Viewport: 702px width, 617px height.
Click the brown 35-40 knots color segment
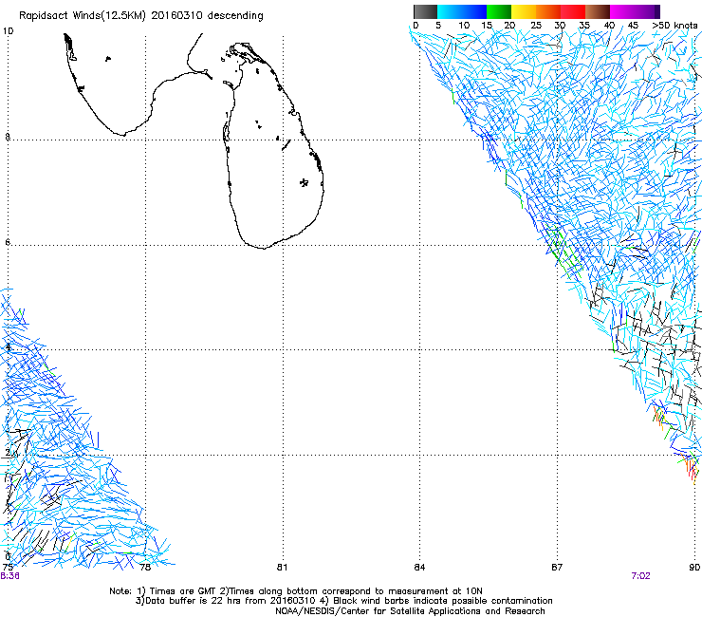[x=598, y=11]
